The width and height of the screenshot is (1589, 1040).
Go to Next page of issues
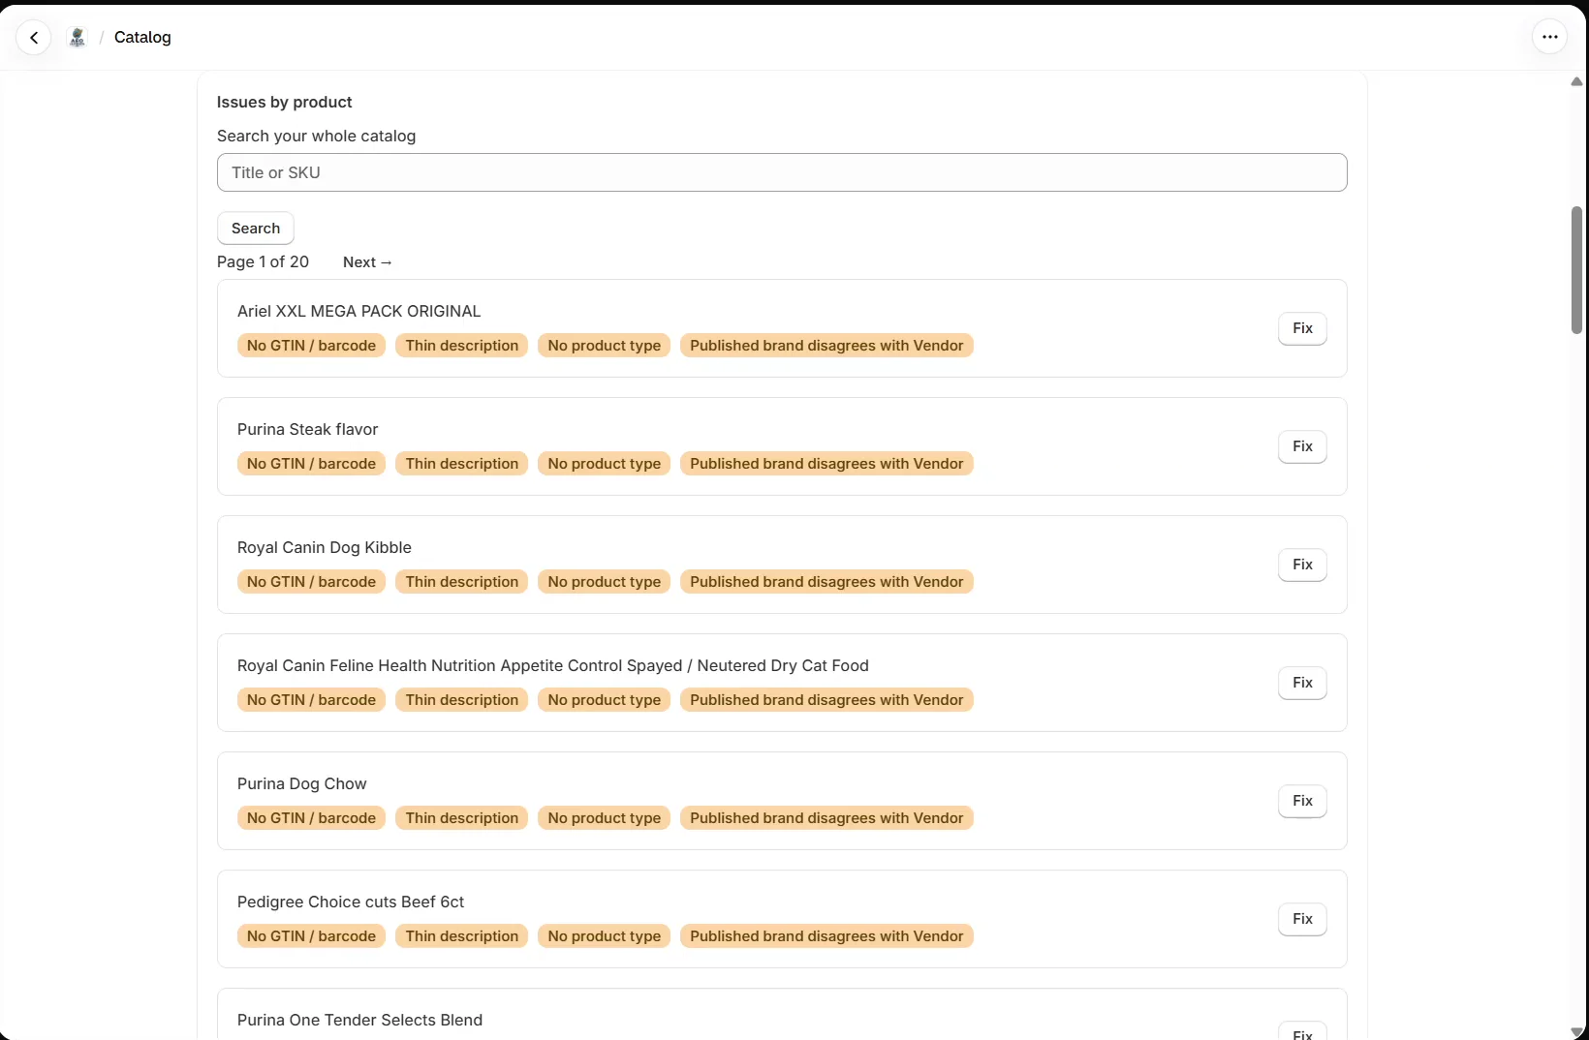click(367, 262)
